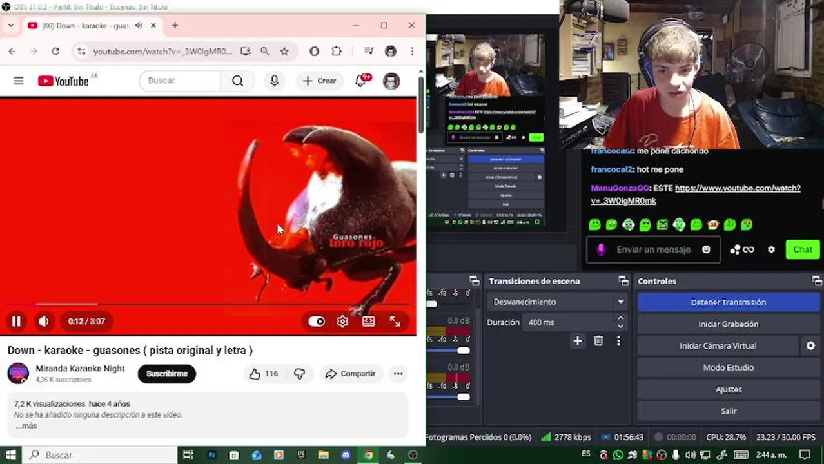The image size is (824, 464).
Task: Seek on the YouTube video progress bar
Action: click(208, 304)
